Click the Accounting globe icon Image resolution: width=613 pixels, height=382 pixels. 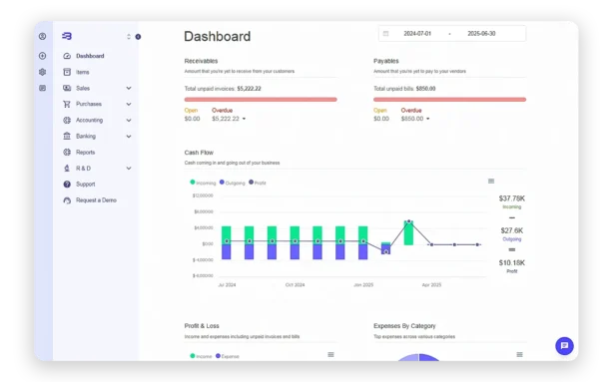click(x=67, y=120)
